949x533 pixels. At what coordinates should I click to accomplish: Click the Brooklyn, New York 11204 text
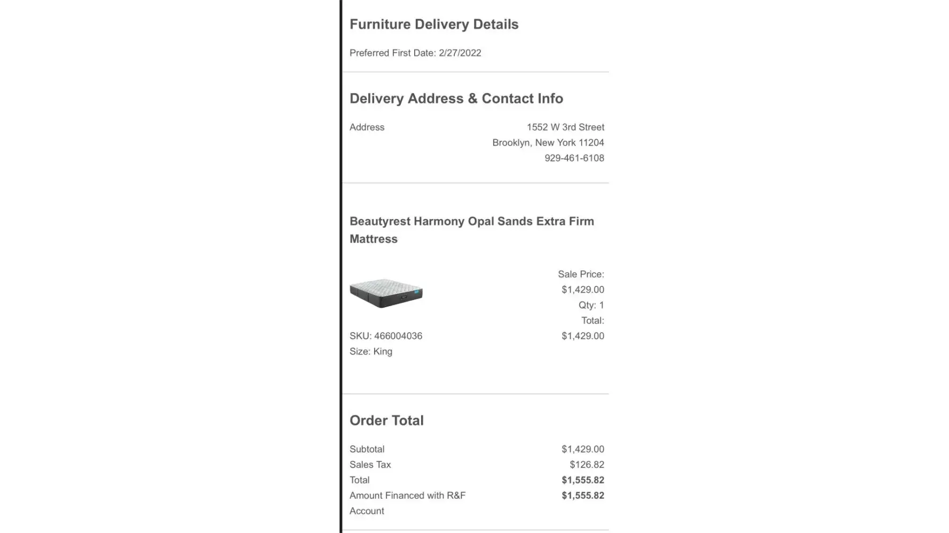coord(548,143)
